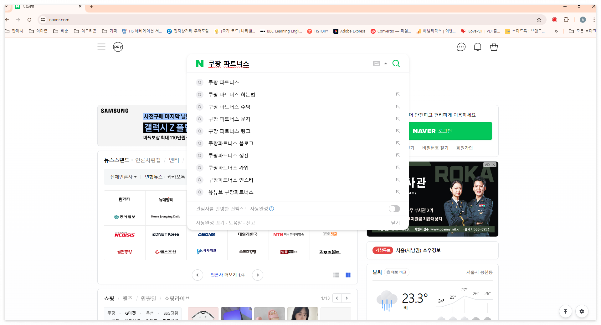Collapse the autocomplete list with the up arrow
This screenshot has width=601, height=325.
coord(386,63)
